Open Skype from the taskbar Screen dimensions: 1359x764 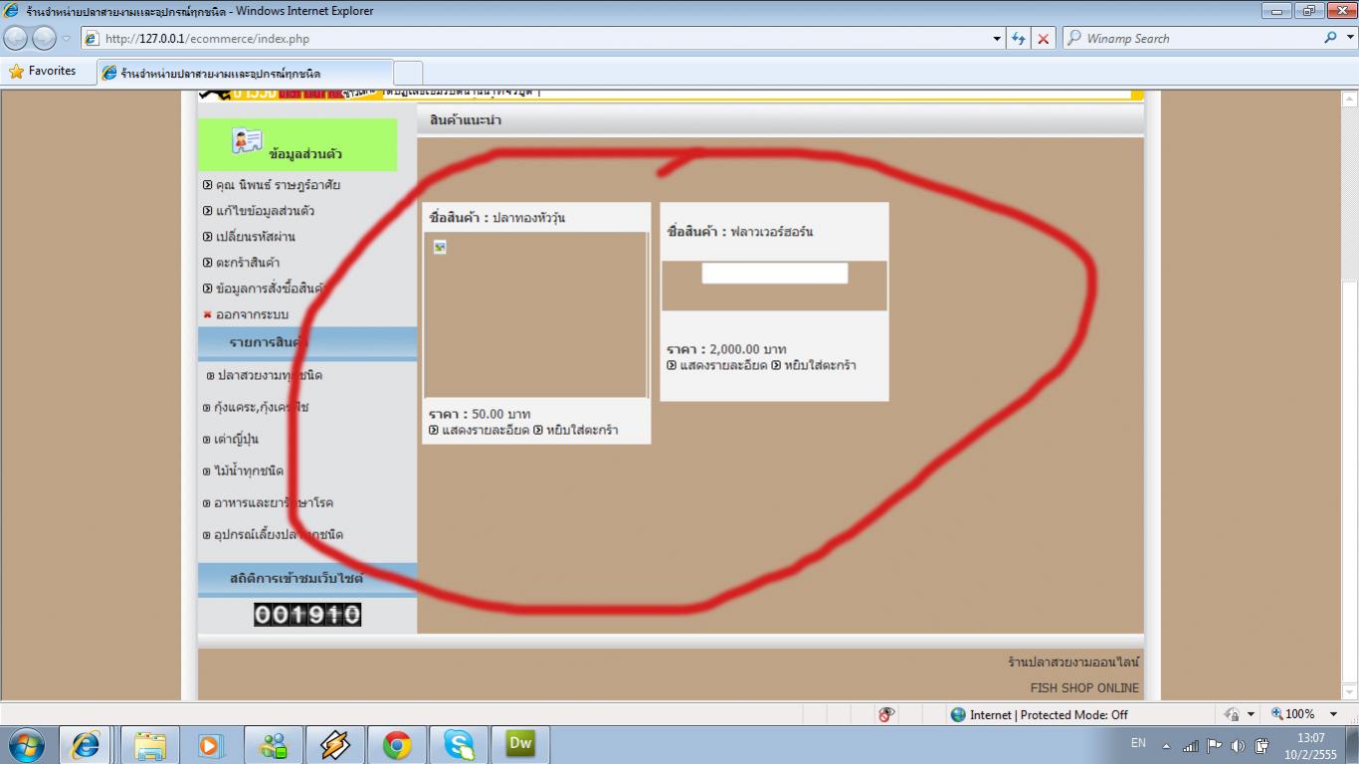[x=459, y=744]
